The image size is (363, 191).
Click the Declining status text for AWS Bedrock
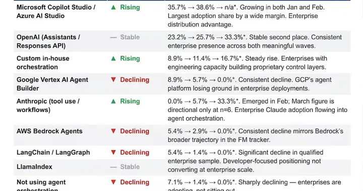135,131
